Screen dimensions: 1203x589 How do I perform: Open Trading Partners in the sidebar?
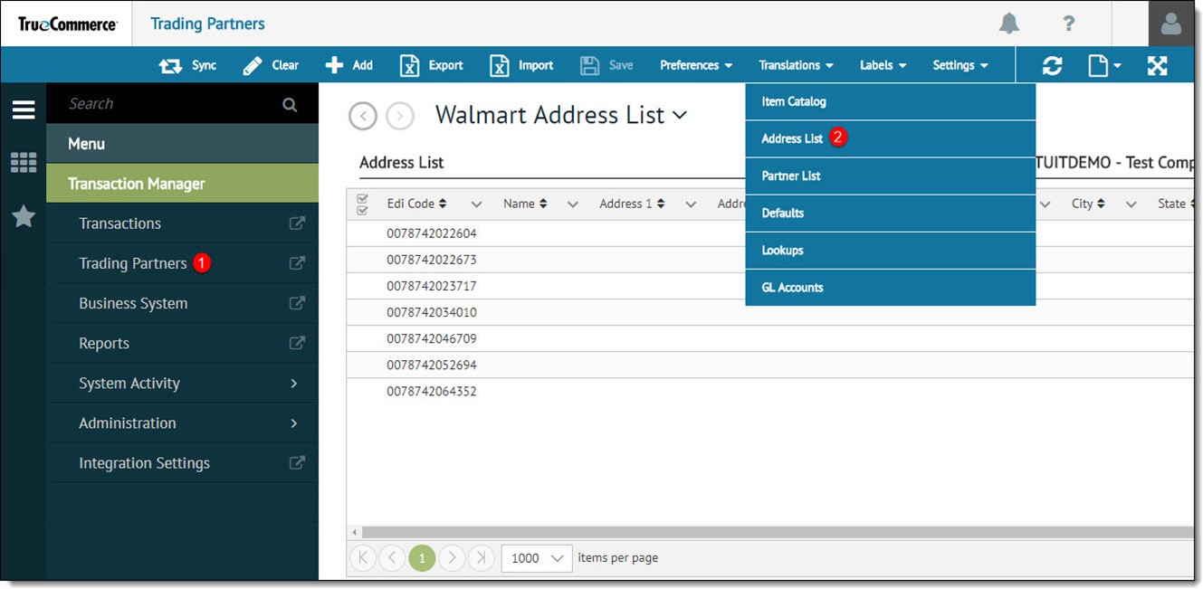(x=133, y=263)
